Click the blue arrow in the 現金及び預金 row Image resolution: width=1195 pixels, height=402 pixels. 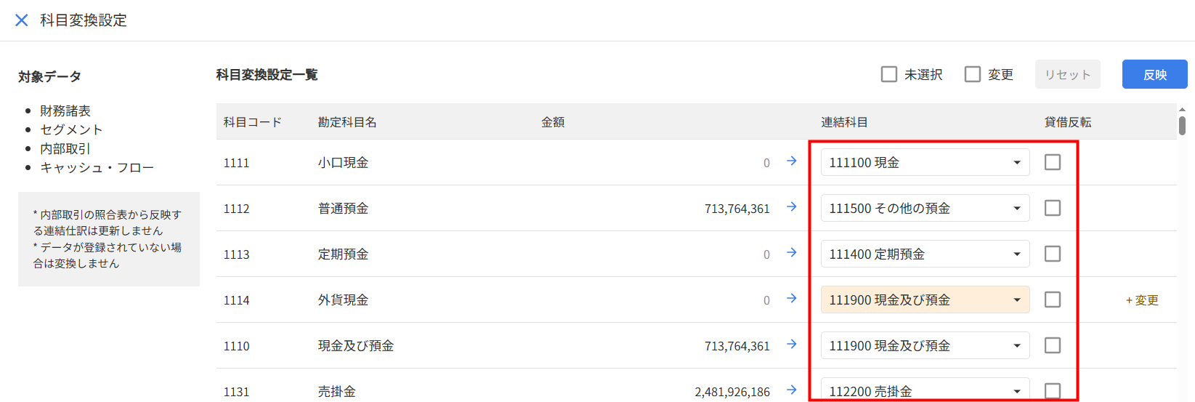(x=792, y=345)
